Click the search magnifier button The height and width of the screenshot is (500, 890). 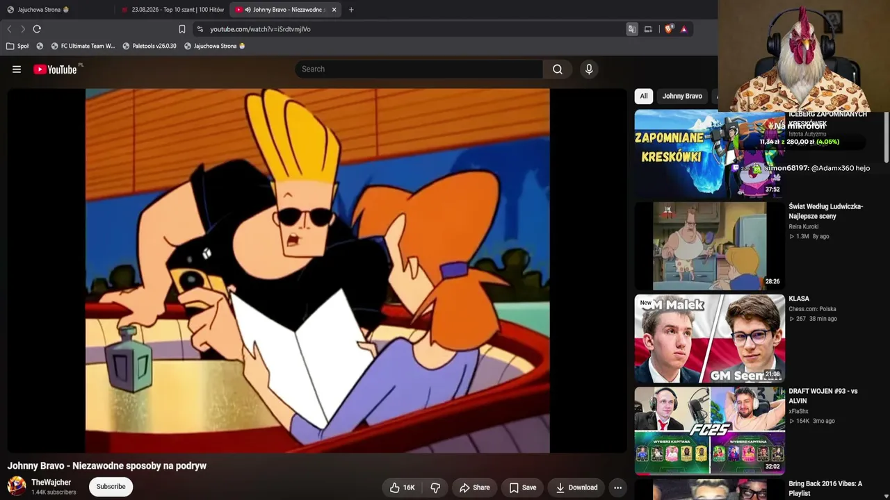click(558, 69)
